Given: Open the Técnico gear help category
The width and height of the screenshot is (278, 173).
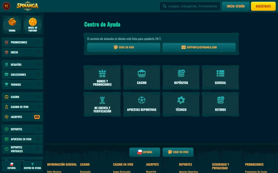Looking at the screenshot, I should pos(181,104).
